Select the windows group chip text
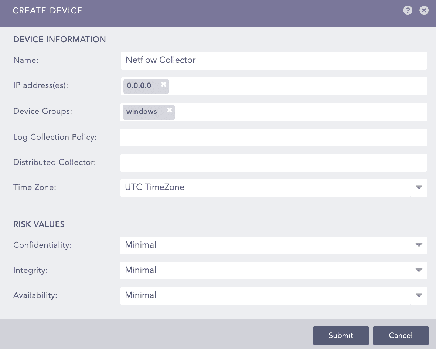 tap(142, 111)
